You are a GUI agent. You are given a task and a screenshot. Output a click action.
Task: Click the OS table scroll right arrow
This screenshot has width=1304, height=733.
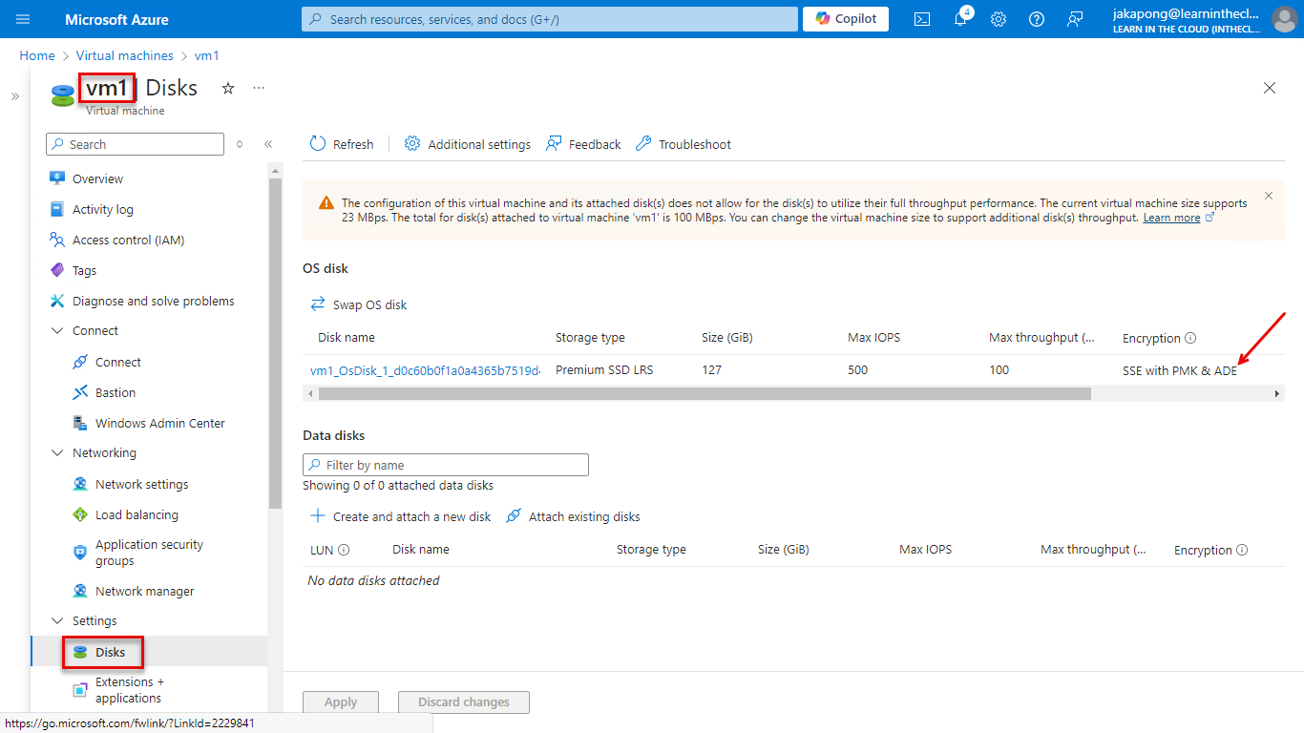[1277, 393]
